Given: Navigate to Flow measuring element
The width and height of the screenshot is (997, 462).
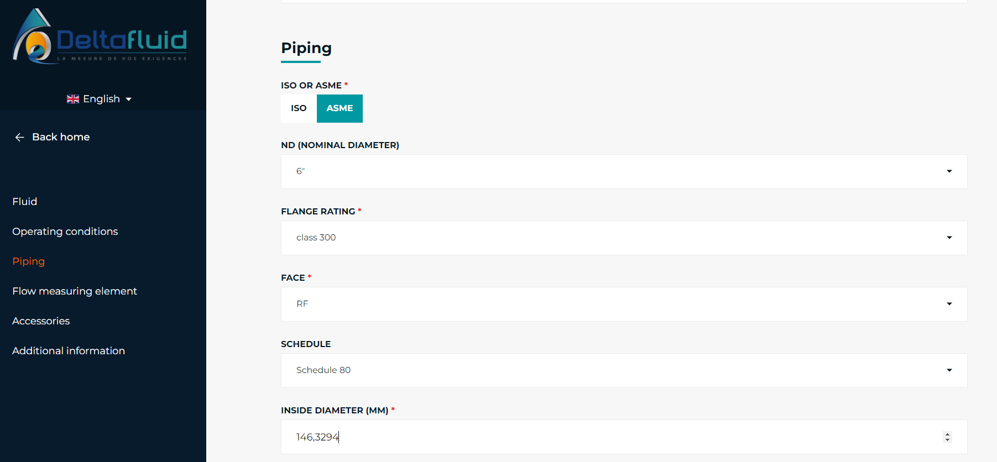Looking at the screenshot, I should (x=75, y=291).
